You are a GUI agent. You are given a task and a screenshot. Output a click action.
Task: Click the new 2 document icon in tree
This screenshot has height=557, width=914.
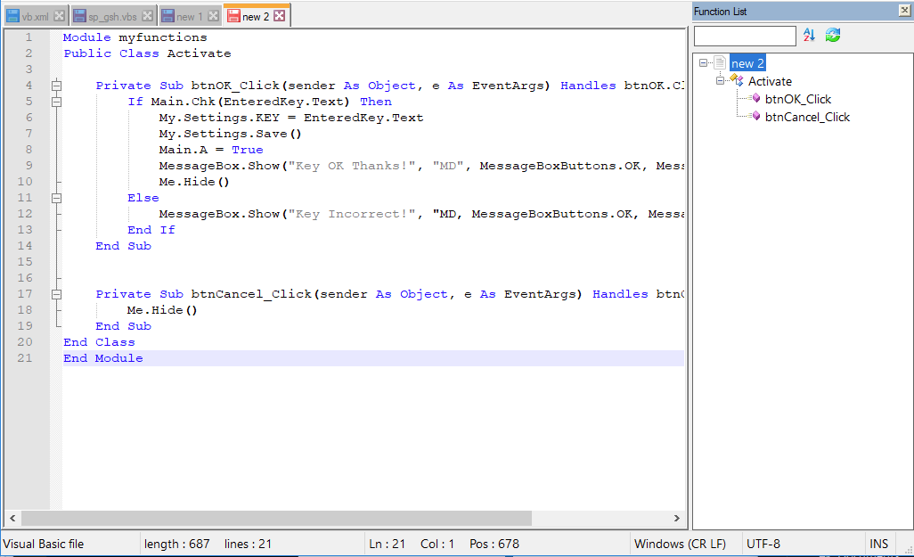coord(720,62)
